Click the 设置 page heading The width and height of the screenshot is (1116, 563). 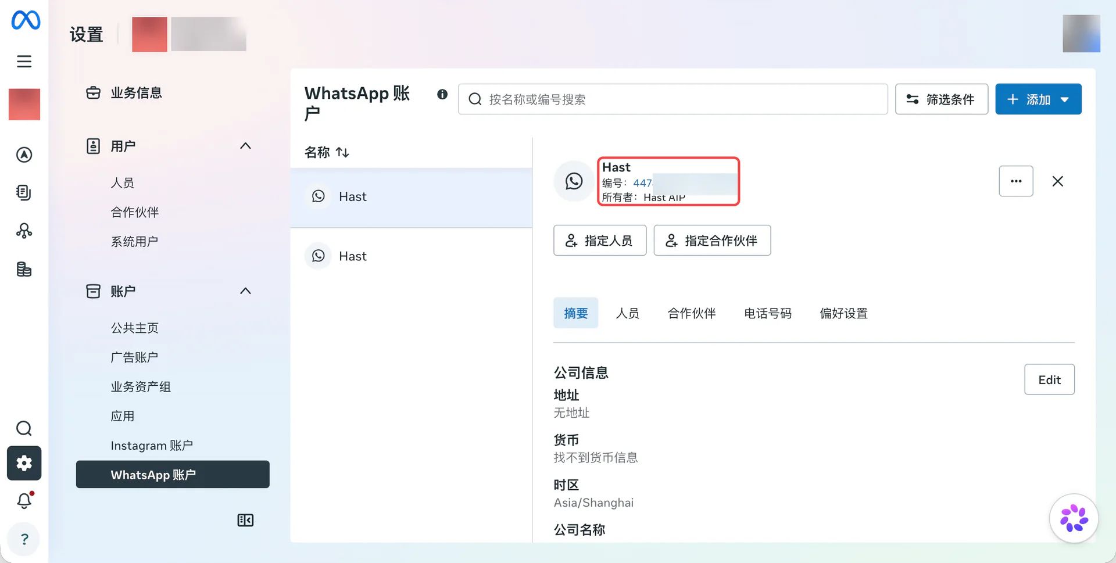pos(87,34)
